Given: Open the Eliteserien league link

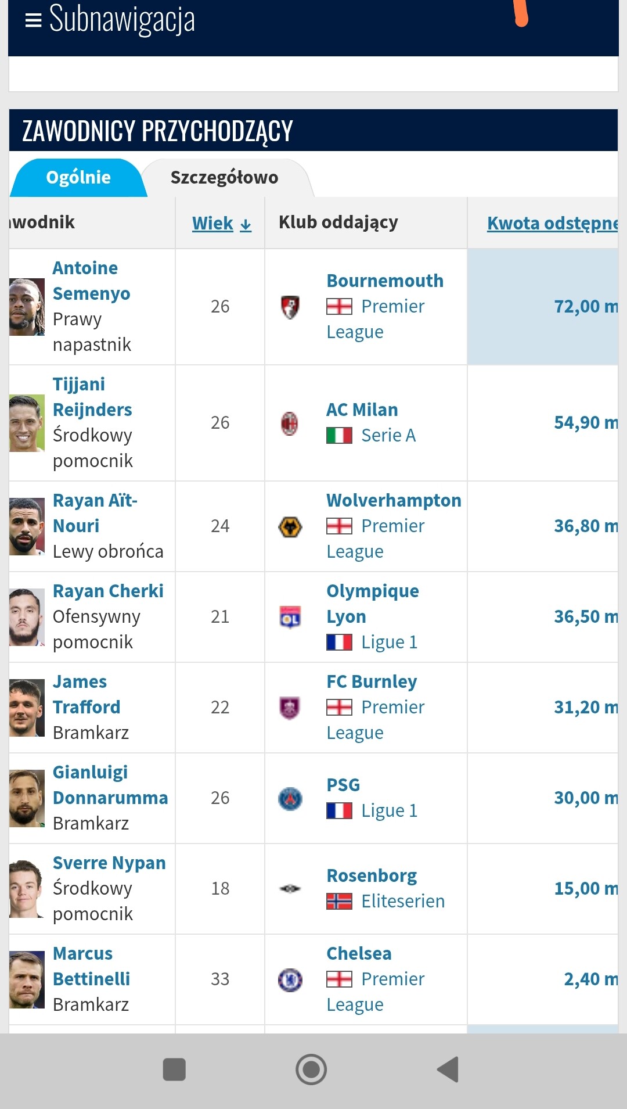Looking at the screenshot, I should click(403, 901).
